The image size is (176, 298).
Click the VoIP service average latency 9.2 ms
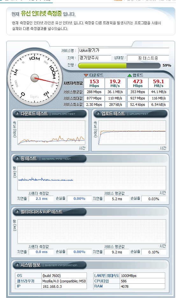coord(117,252)
